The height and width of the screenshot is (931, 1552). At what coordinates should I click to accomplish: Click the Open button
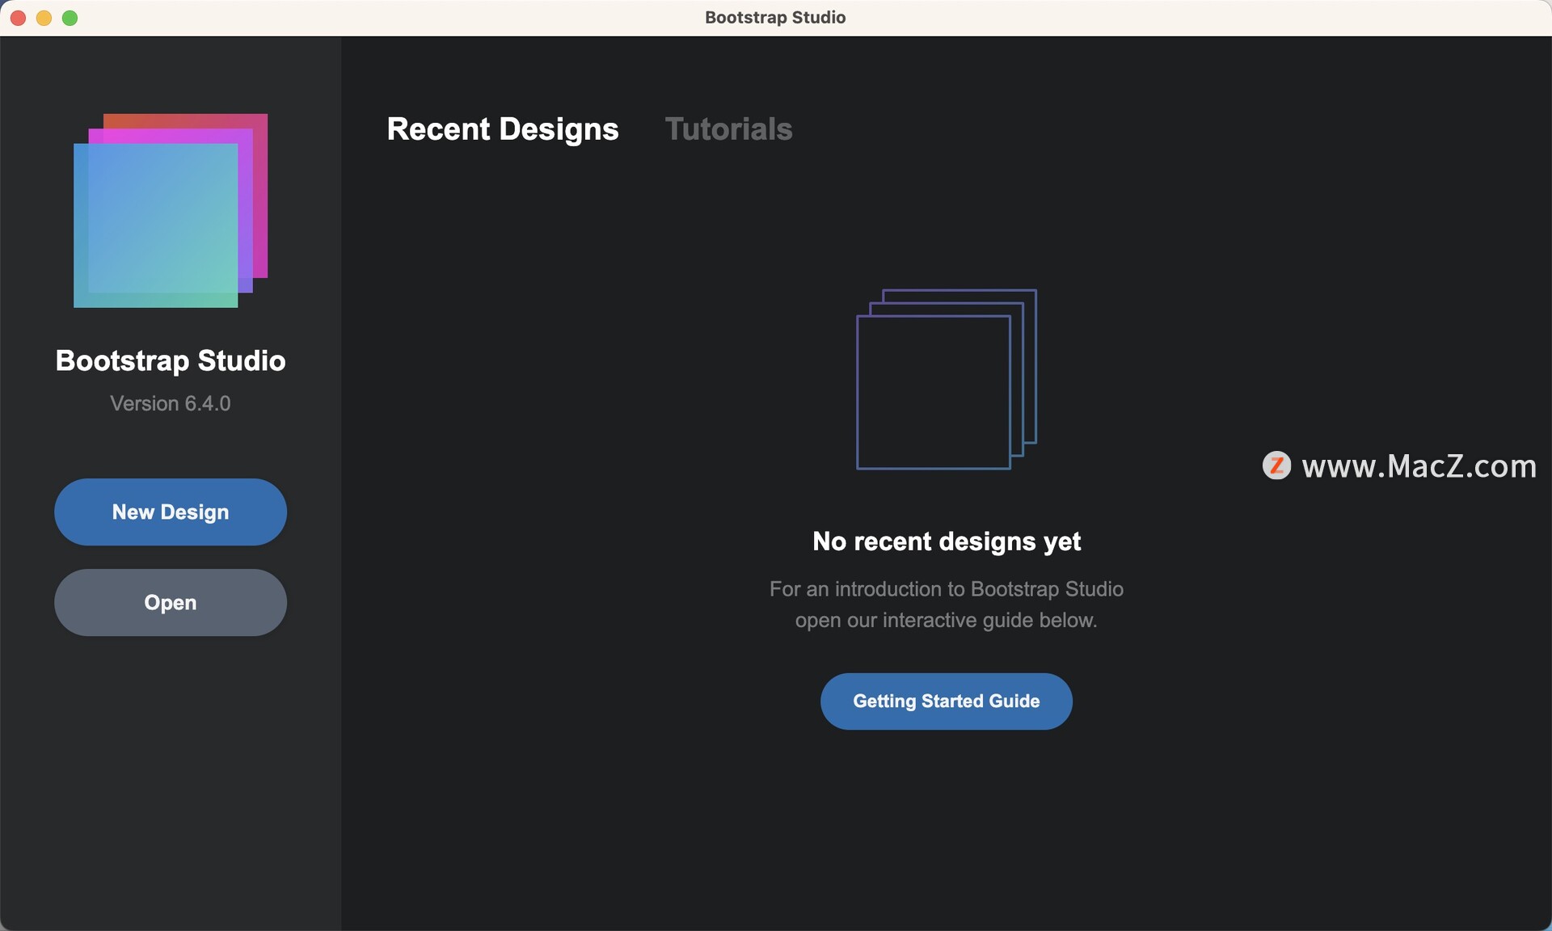[170, 602]
